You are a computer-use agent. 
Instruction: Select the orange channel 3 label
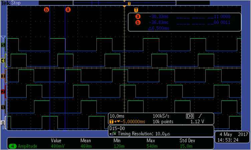point(3,77)
